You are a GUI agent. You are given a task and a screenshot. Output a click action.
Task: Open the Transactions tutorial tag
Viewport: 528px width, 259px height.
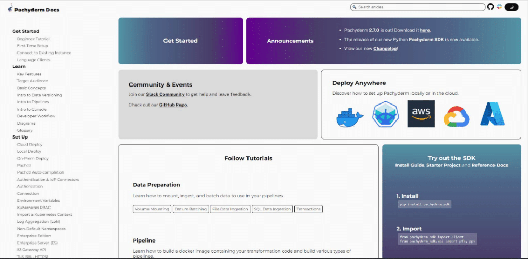point(308,209)
